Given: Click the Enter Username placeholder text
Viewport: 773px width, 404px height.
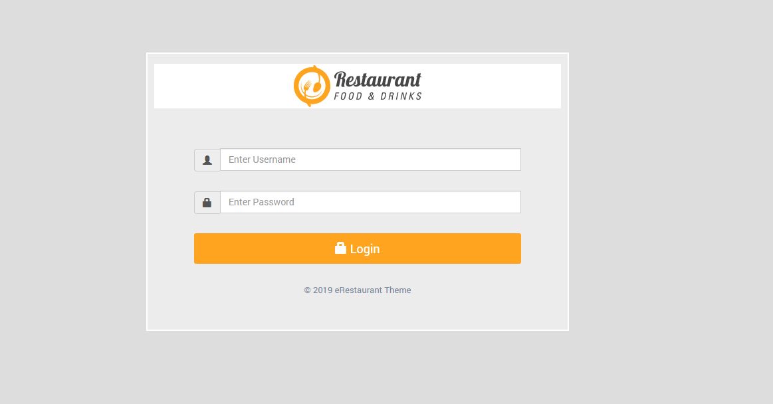Looking at the screenshot, I should point(262,159).
